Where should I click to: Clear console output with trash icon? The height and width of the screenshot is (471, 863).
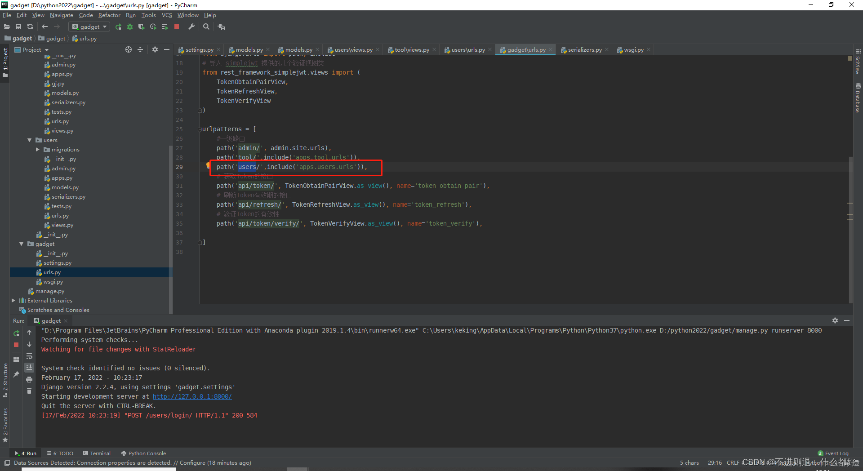pos(29,391)
